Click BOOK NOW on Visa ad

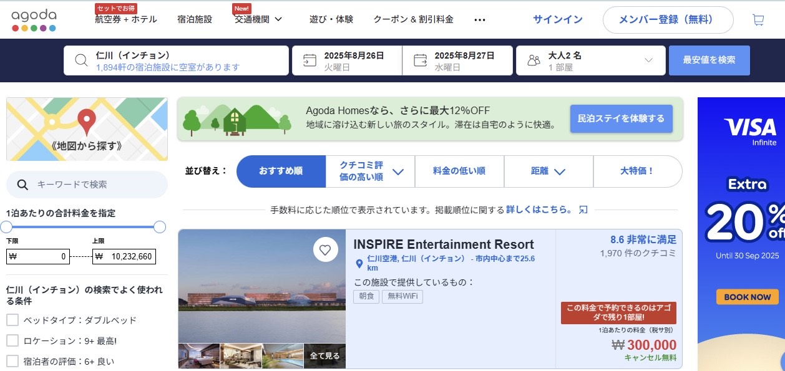(747, 297)
